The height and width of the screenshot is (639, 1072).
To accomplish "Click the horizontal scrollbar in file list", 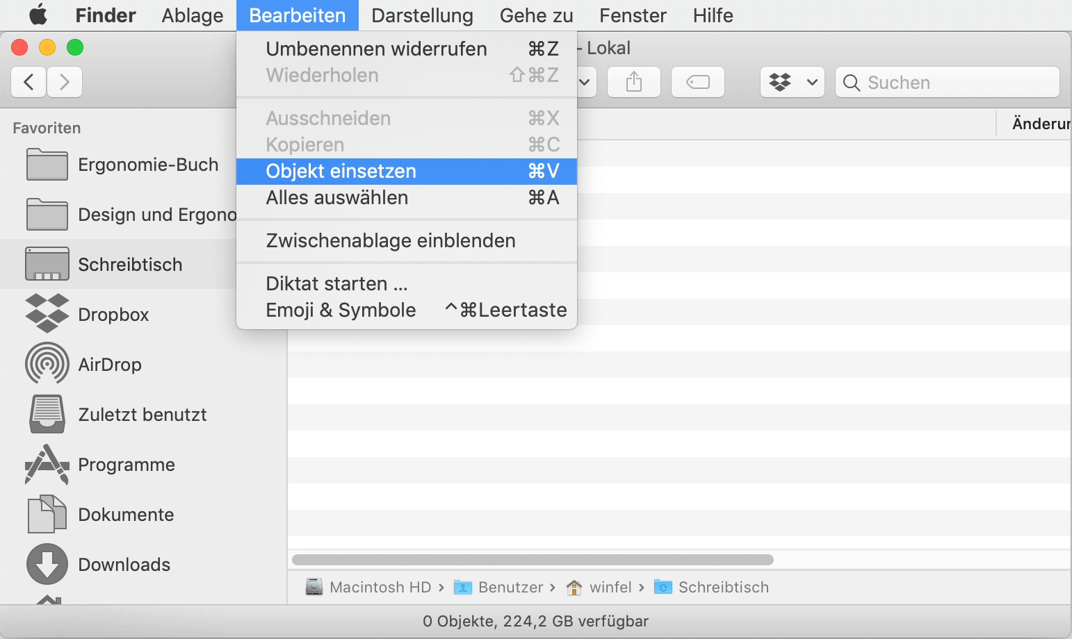I will point(533,560).
